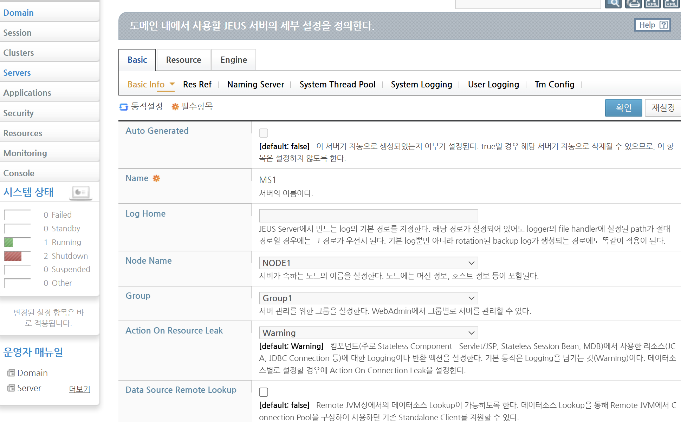This screenshot has width=681, height=422.
Task: Click the Domain manual book icon
Action: point(11,373)
